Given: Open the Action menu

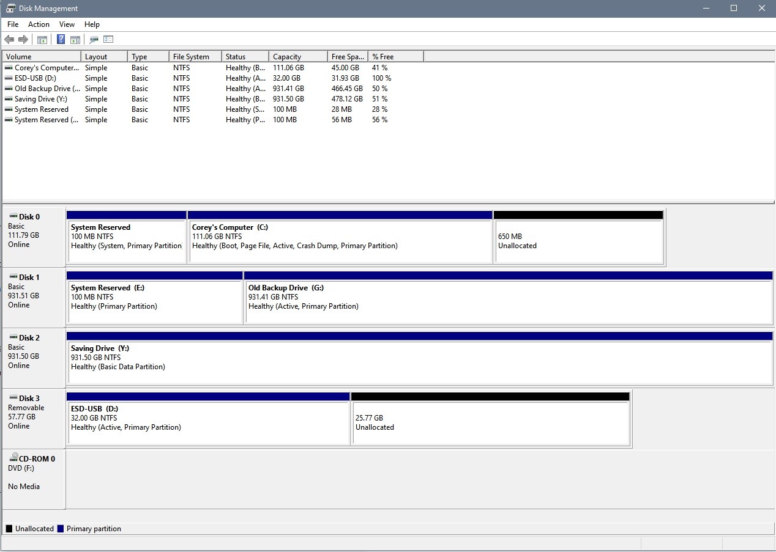Looking at the screenshot, I should [39, 24].
